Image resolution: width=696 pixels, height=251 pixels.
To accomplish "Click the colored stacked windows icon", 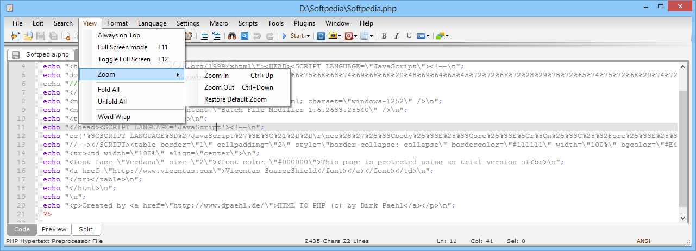I will point(440,36).
